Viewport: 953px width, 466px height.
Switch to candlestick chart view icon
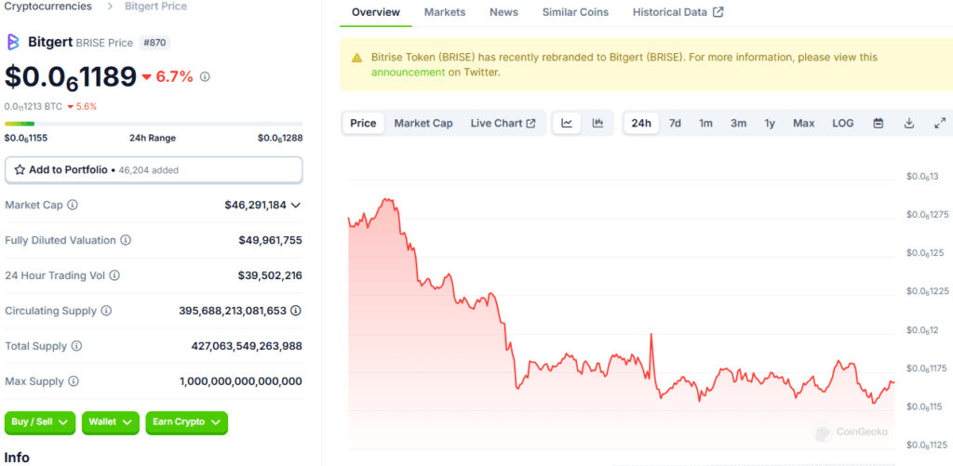(x=598, y=124)
